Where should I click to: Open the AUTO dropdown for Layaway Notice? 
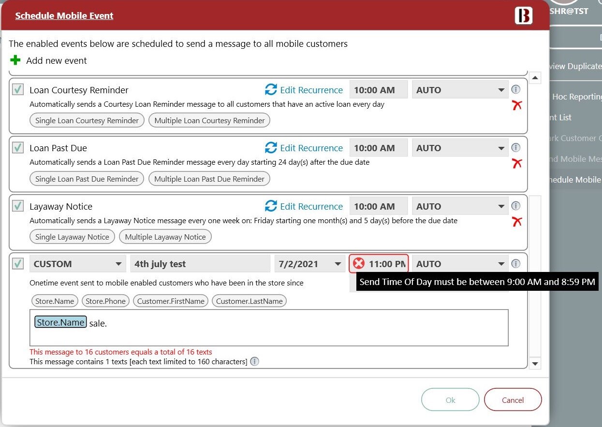460,206
